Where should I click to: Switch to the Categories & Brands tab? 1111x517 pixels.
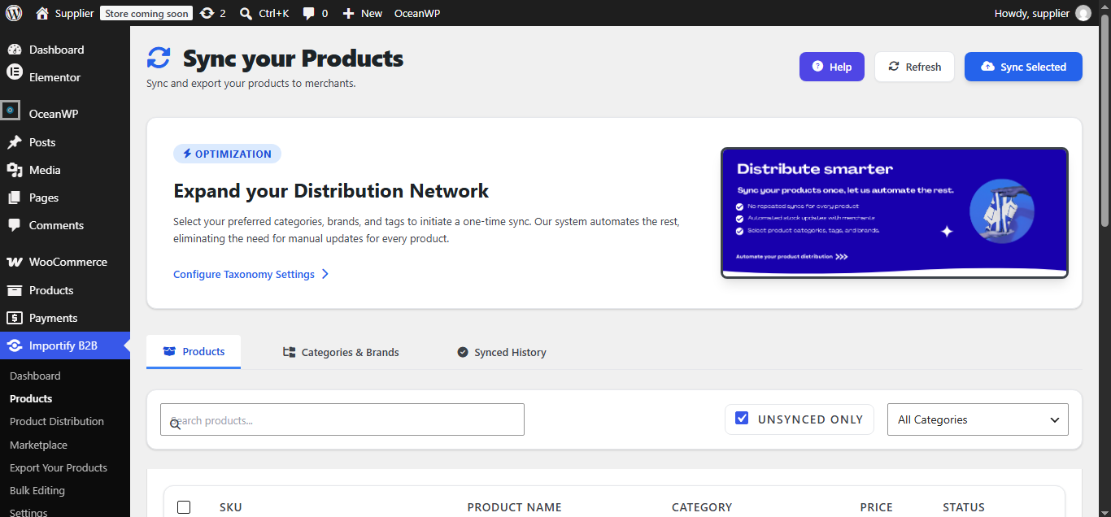pos(341,352)
